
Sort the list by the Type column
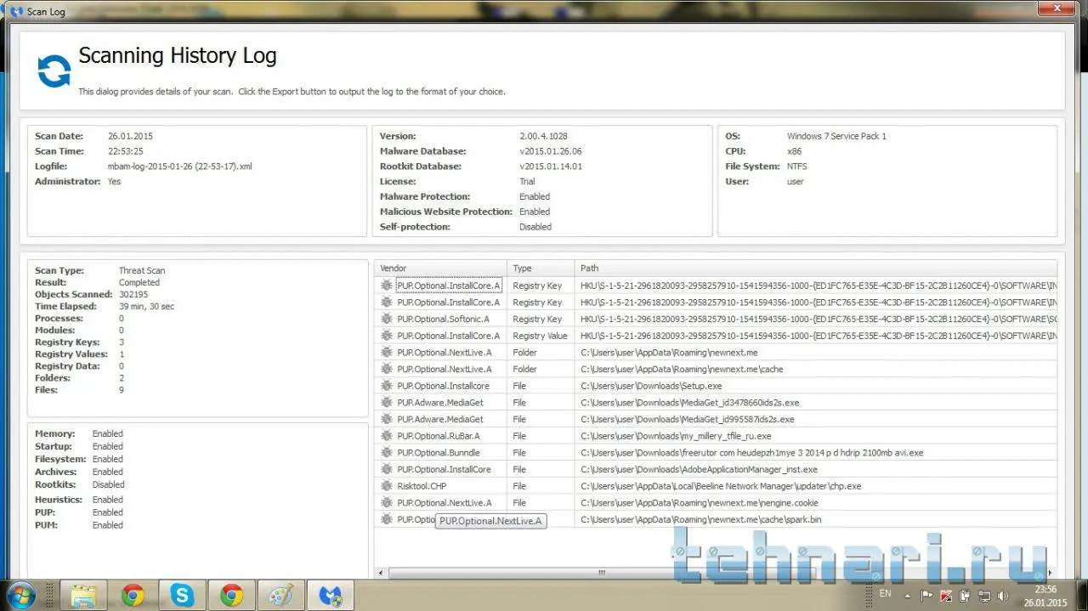pyautogui.click(x=541, y=268)
